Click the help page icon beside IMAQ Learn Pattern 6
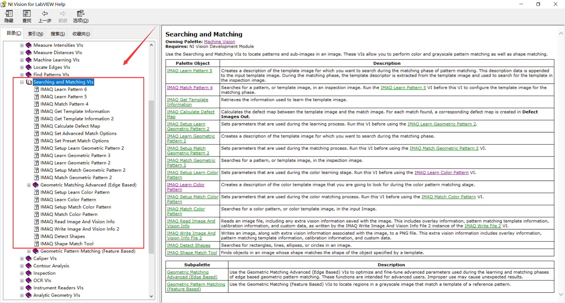Viewport: 565px width, 303px height. pyautogui.click(x=36, y=89)
